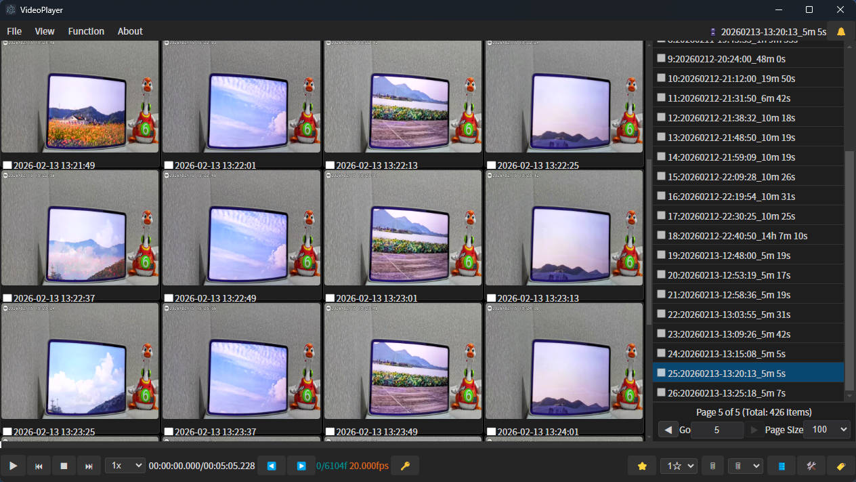856x482 pixels.
Task: Click the blue step-forward frame icon
Action: pos(301,466)
